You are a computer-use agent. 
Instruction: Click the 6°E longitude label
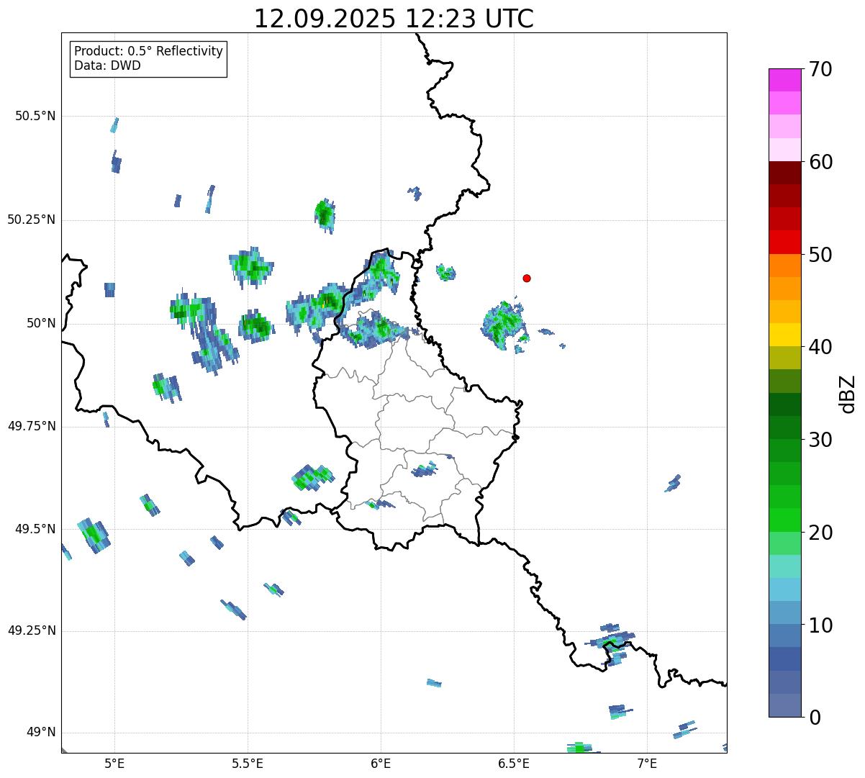click(381, 763)
